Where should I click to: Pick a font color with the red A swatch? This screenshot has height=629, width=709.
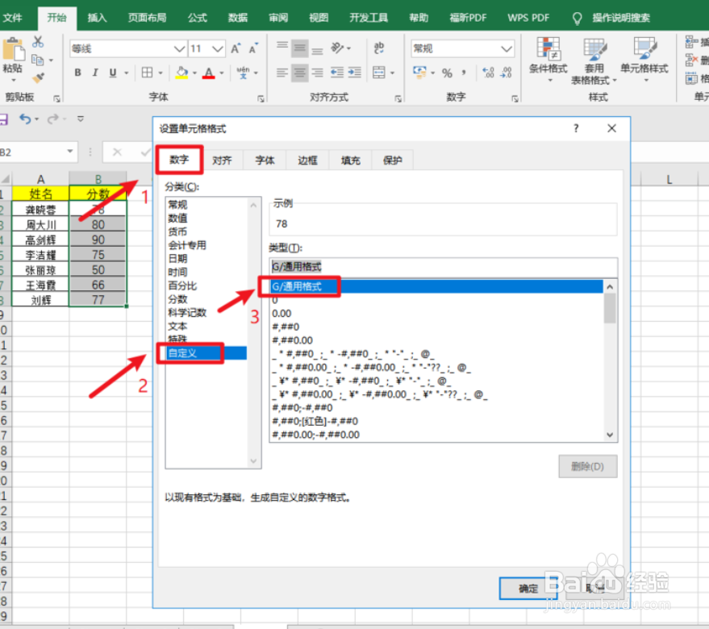[208, 73]
